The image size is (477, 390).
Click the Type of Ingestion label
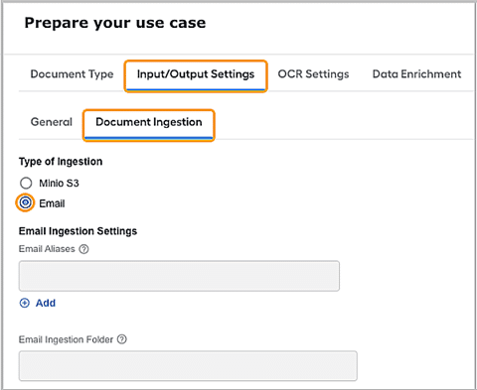coord(61,162)
